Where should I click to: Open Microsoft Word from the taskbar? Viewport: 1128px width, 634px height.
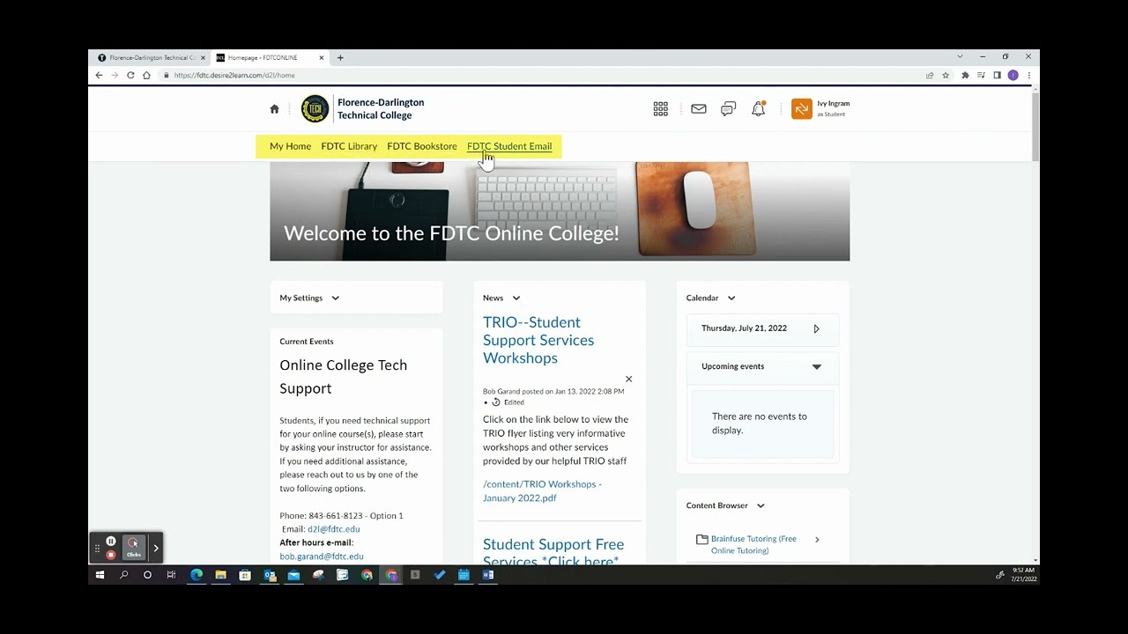487,575
